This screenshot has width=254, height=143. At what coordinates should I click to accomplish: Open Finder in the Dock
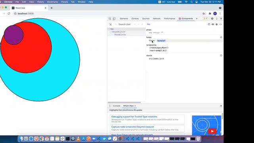pos(21,139)
